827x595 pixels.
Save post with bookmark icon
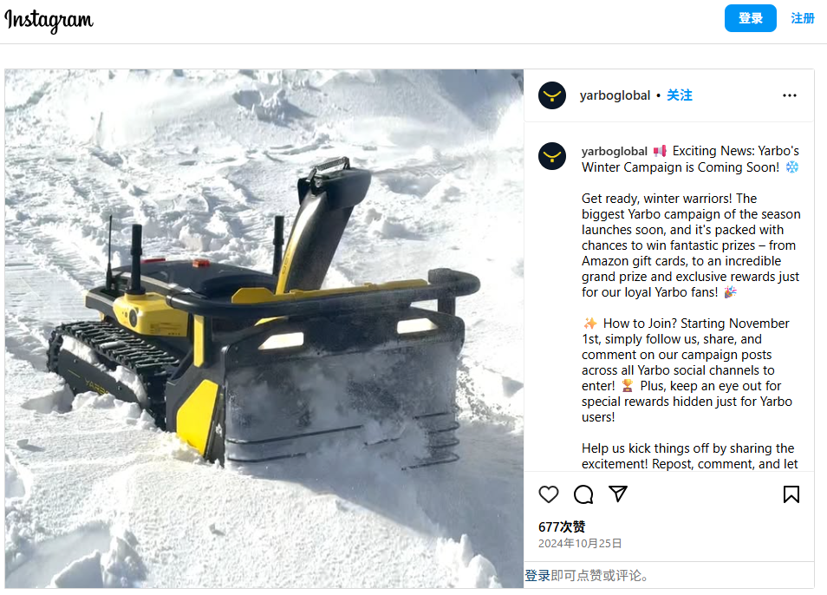(x=791, y=494)
